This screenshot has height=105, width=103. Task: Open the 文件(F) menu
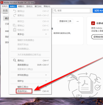[x=5, y=6]
